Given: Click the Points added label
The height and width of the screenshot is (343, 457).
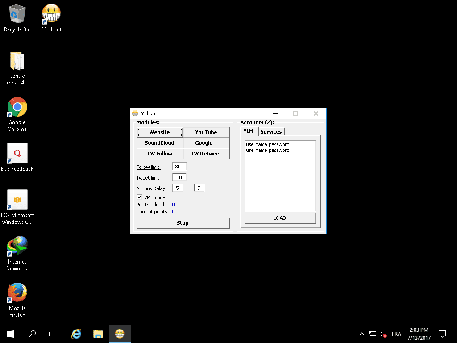Looking at the screenshot, I should (x=151, y=205).
